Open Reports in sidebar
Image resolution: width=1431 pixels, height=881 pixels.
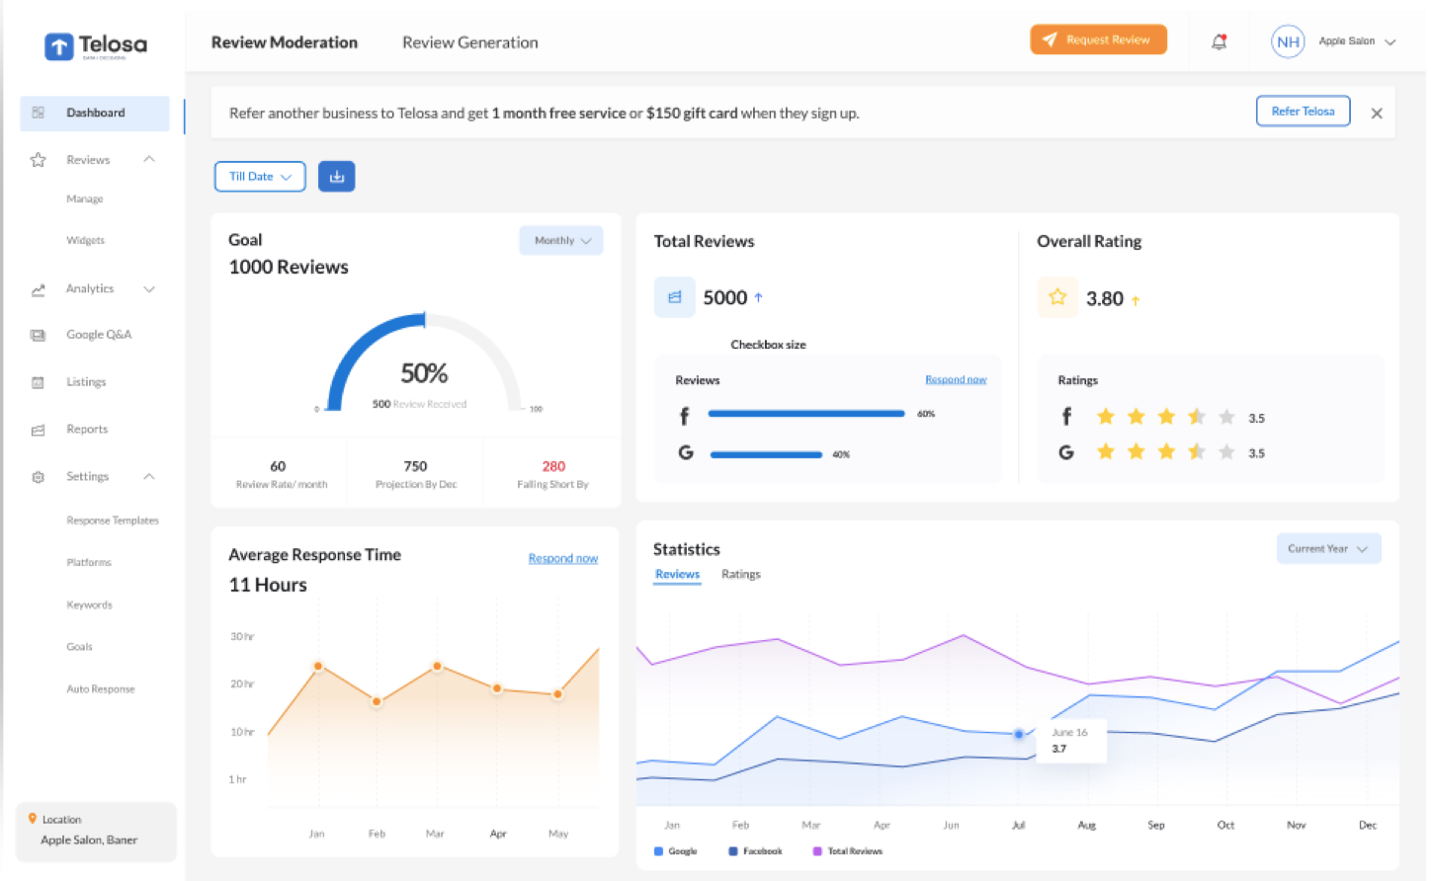click(x=87, y=430)
